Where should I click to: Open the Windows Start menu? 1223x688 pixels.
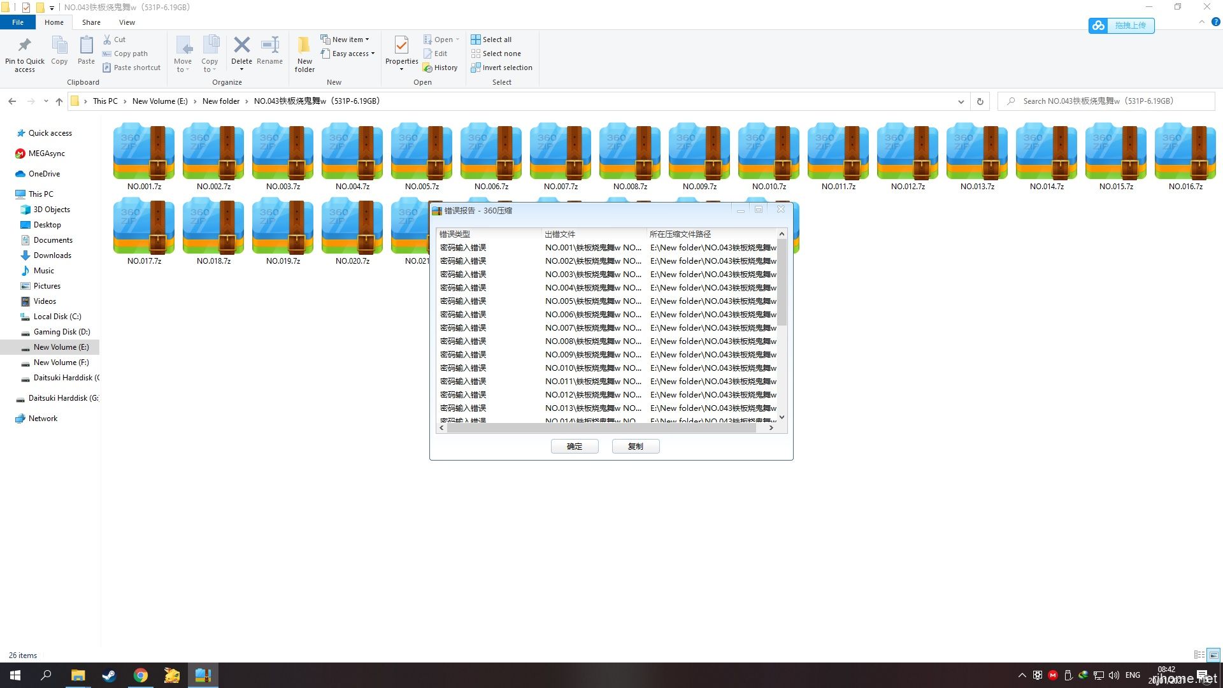(15, 675)
